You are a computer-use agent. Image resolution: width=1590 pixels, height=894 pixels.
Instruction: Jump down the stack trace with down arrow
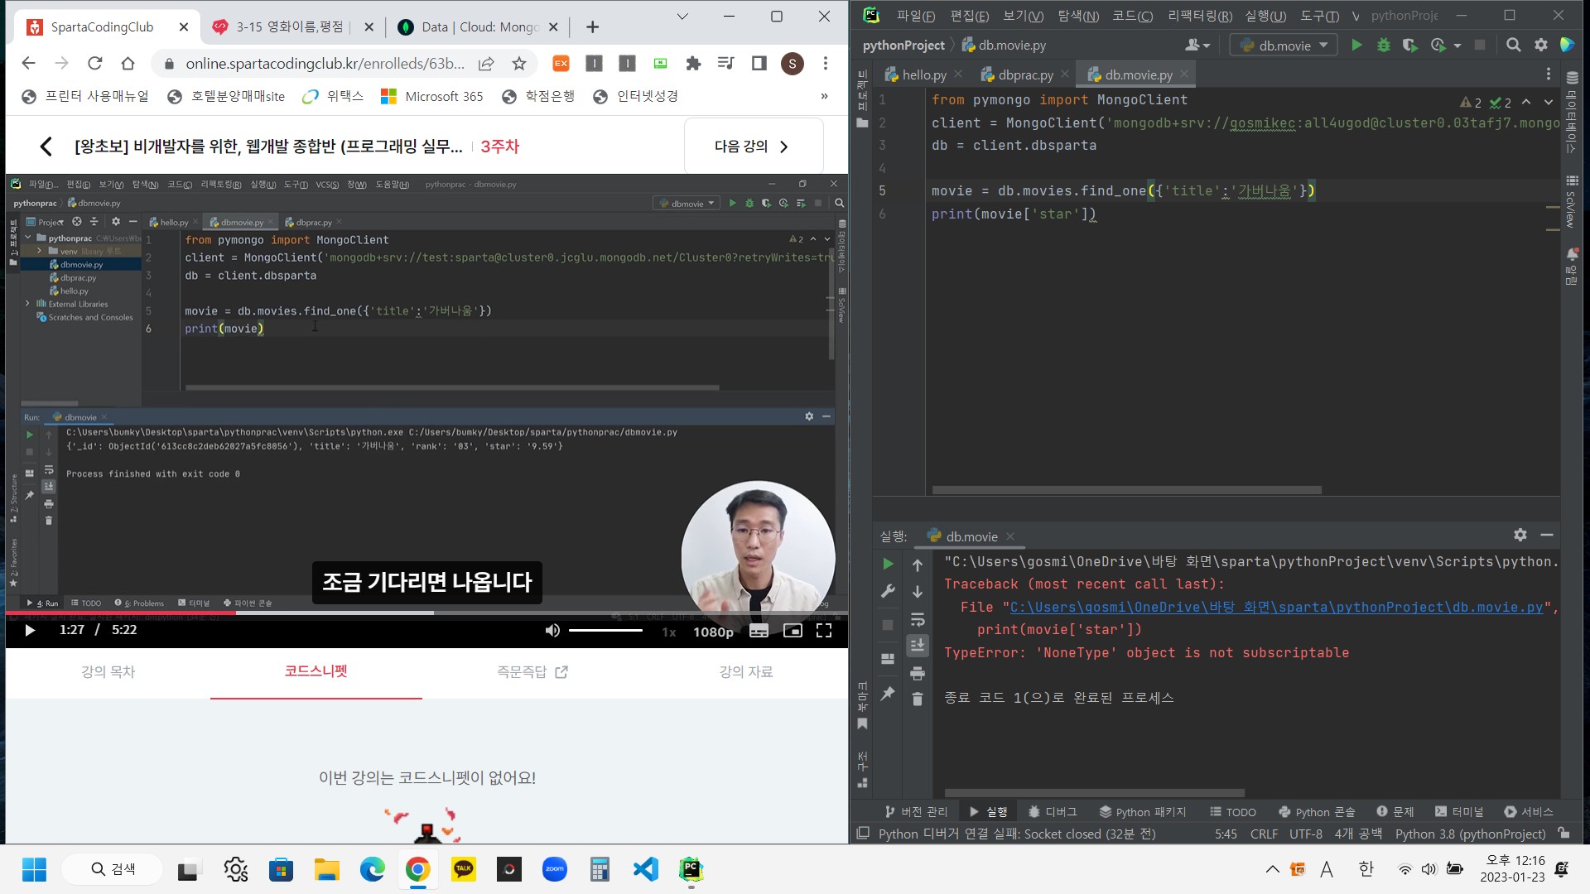coord(918,592)
